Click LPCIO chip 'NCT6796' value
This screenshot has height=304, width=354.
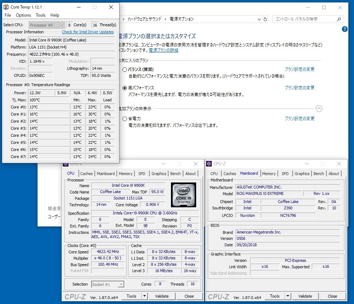288,215
